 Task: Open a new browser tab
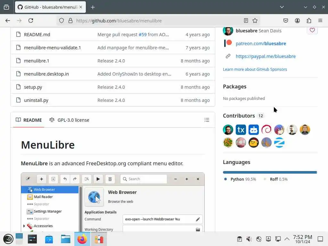[93, 7]
